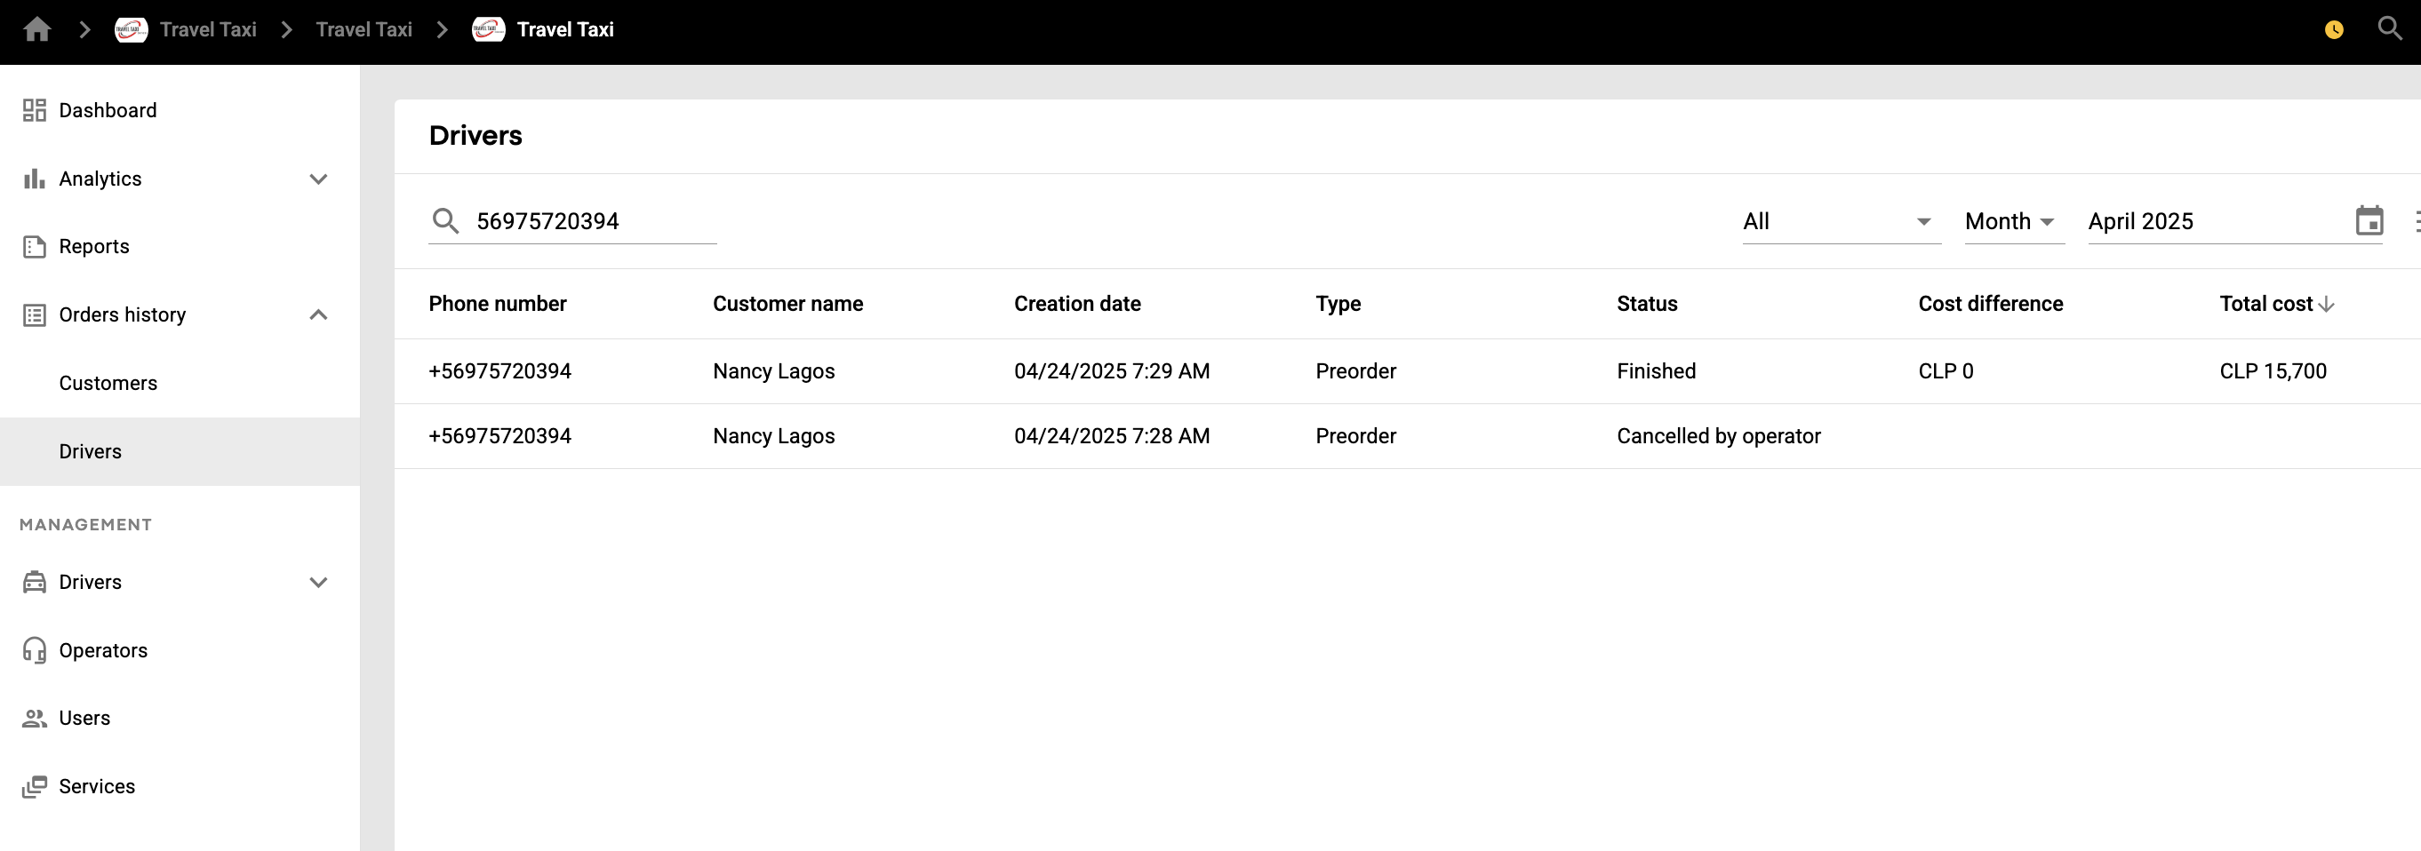Viewport: 2421px width, 851px height.
Task: Open the calendar picker icon
Action: [2369, 220]
